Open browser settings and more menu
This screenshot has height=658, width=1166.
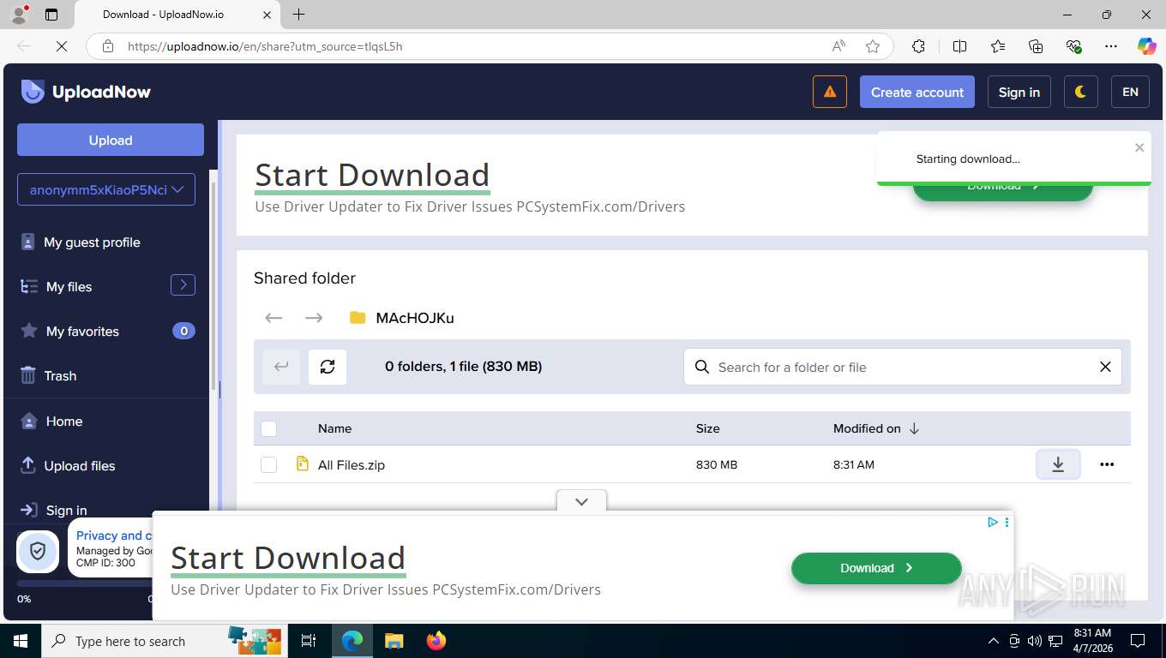point(1111,46)
